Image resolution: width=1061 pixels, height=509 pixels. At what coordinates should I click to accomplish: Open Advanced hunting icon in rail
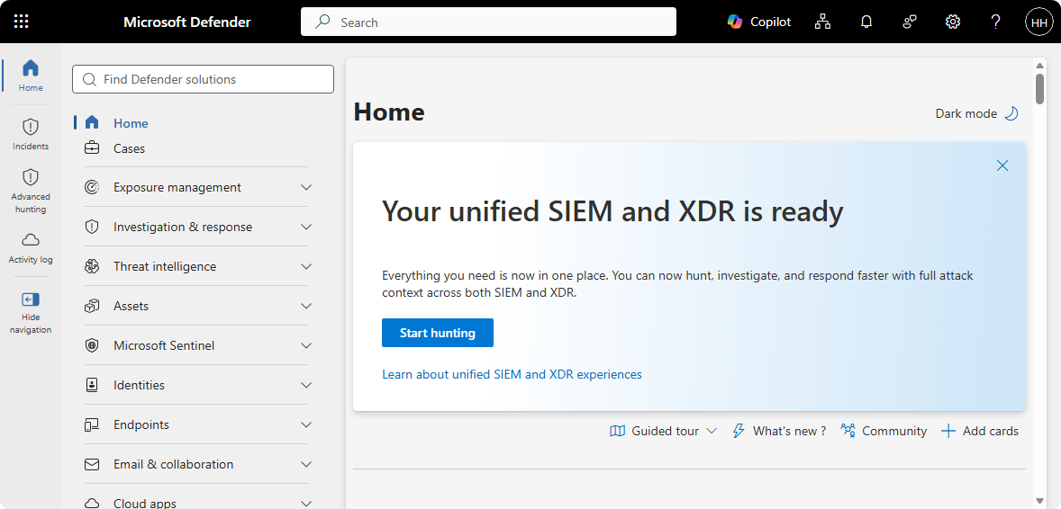coord(31,177)
